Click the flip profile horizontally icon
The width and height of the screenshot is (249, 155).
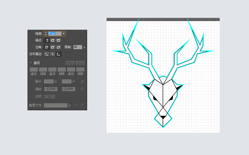[76, 105]
